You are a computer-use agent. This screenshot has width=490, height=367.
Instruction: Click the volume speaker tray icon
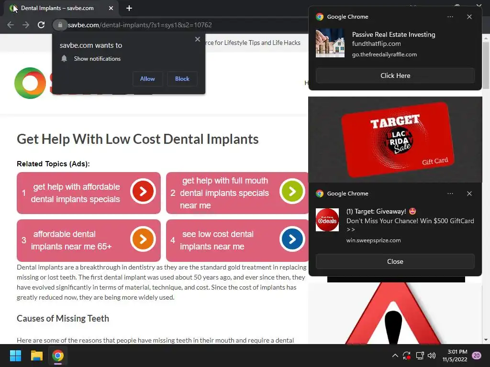(432, 356)
